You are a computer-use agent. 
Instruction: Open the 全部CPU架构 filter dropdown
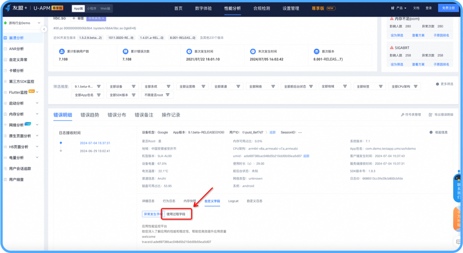coord(405,87)
